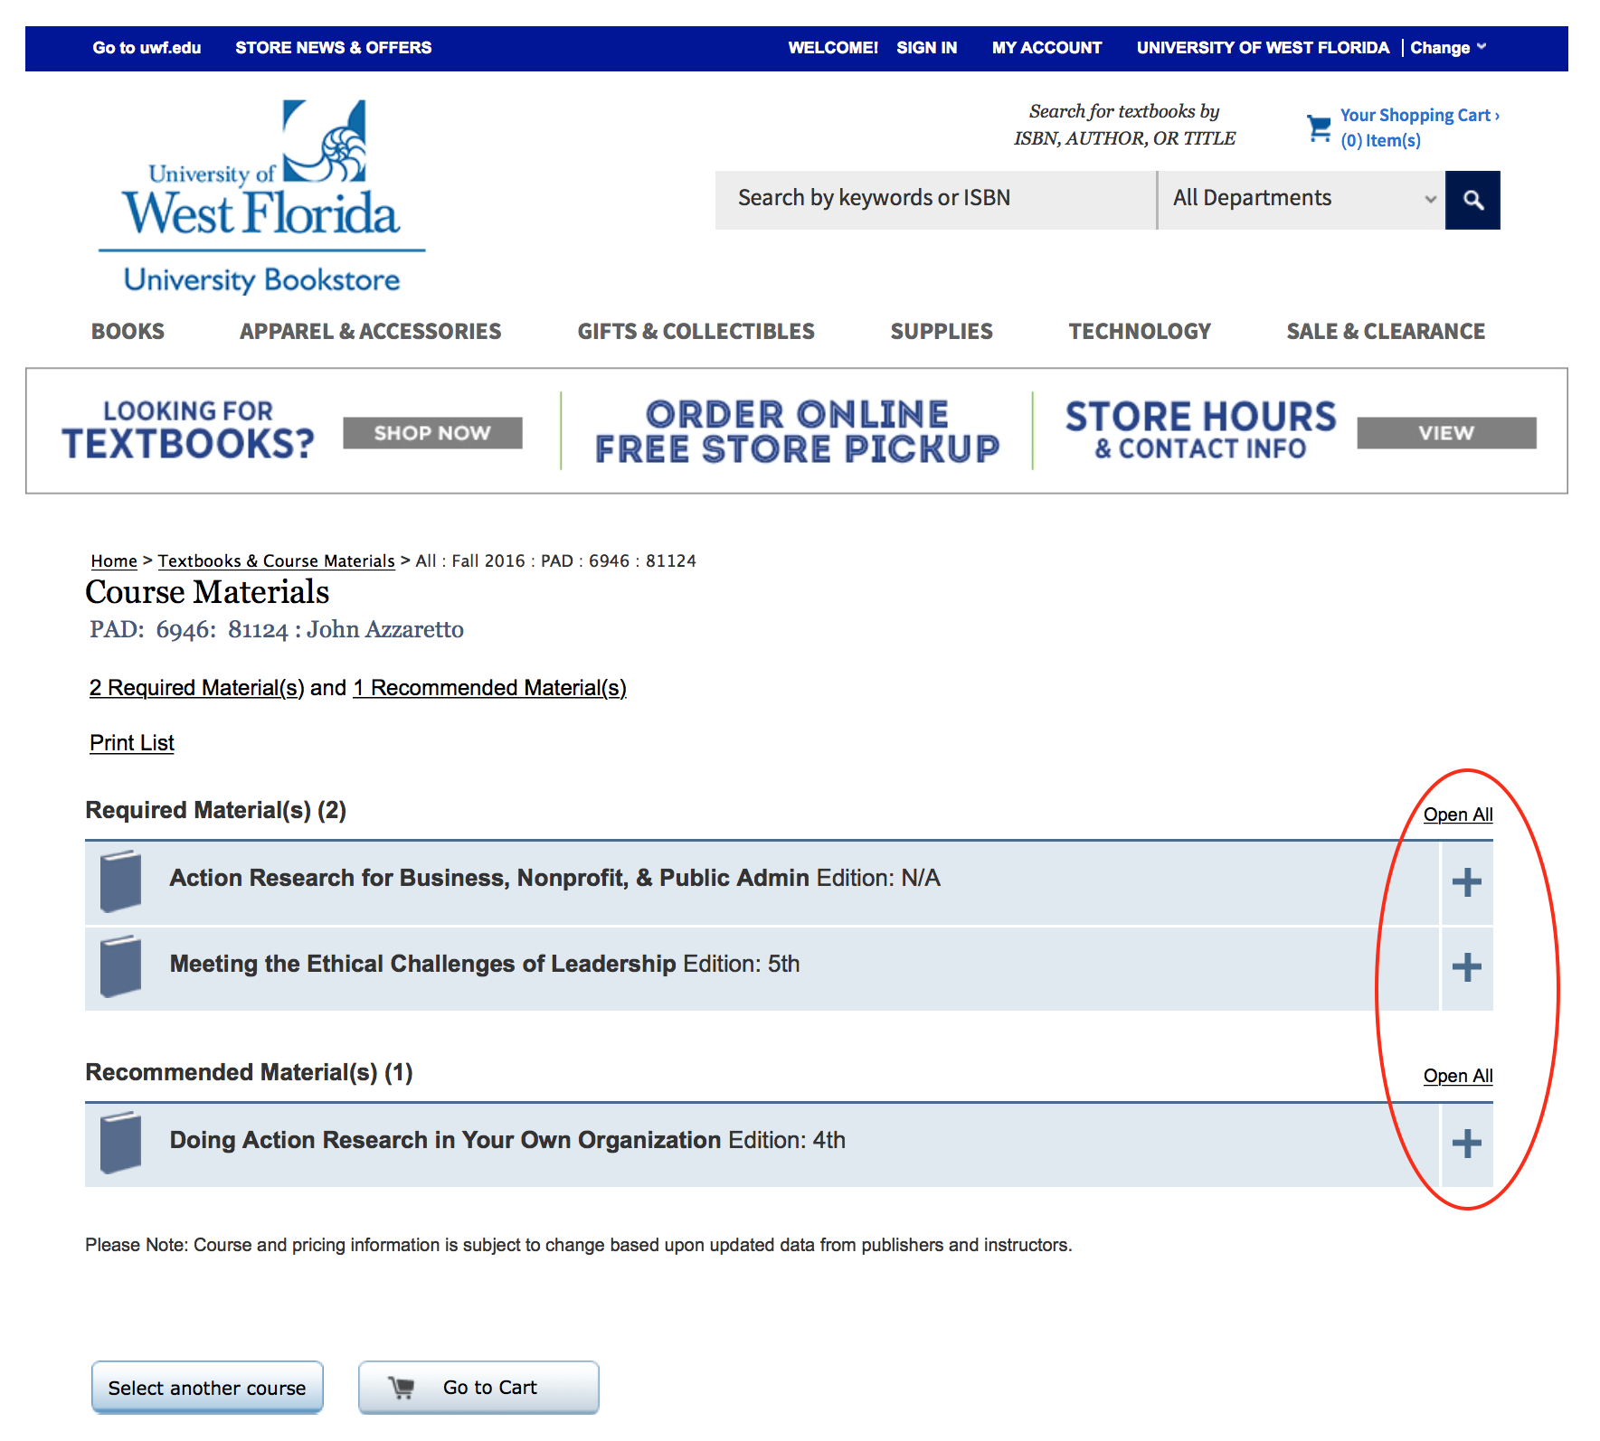Click Order Online Free Store Pickup banner
The height and width of the screenshot is (1441, 1600).
797,431
